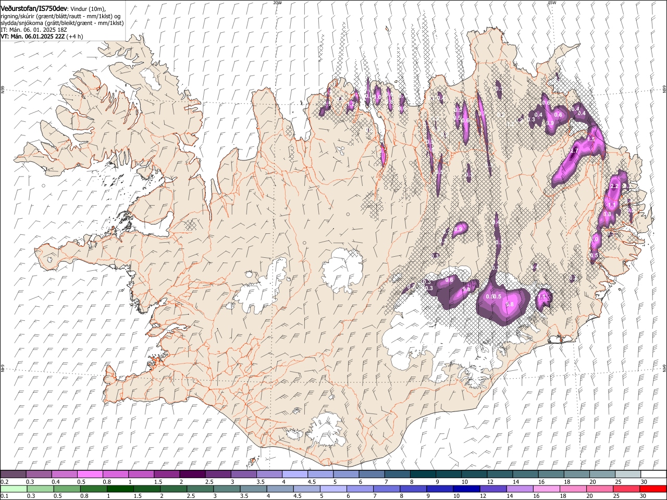Click the 'IT: Mán. 06. 01. 2025 18Z' line
This screenshot has height=500, width=667.
pyautogui.click(x=33, y=30)
